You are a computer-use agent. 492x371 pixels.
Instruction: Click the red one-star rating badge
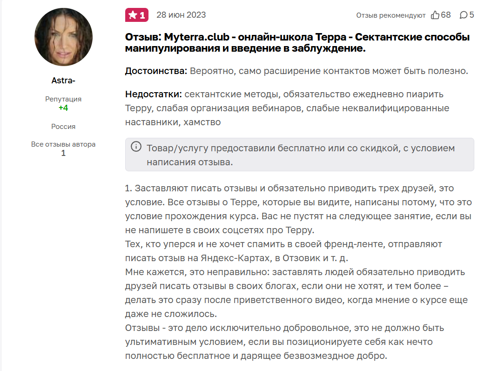136,15
